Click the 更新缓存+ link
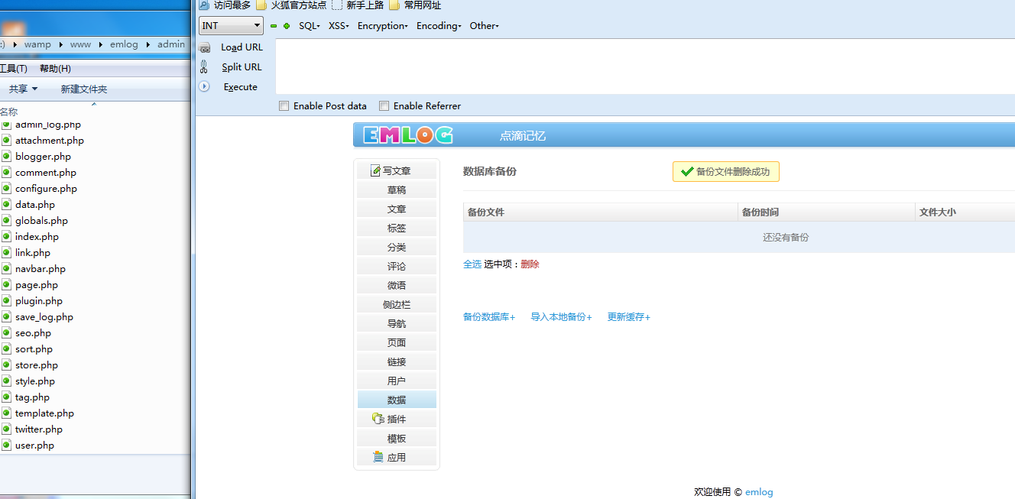Image resolution: width=1015 pixels, height=499 pixels. 629,317
